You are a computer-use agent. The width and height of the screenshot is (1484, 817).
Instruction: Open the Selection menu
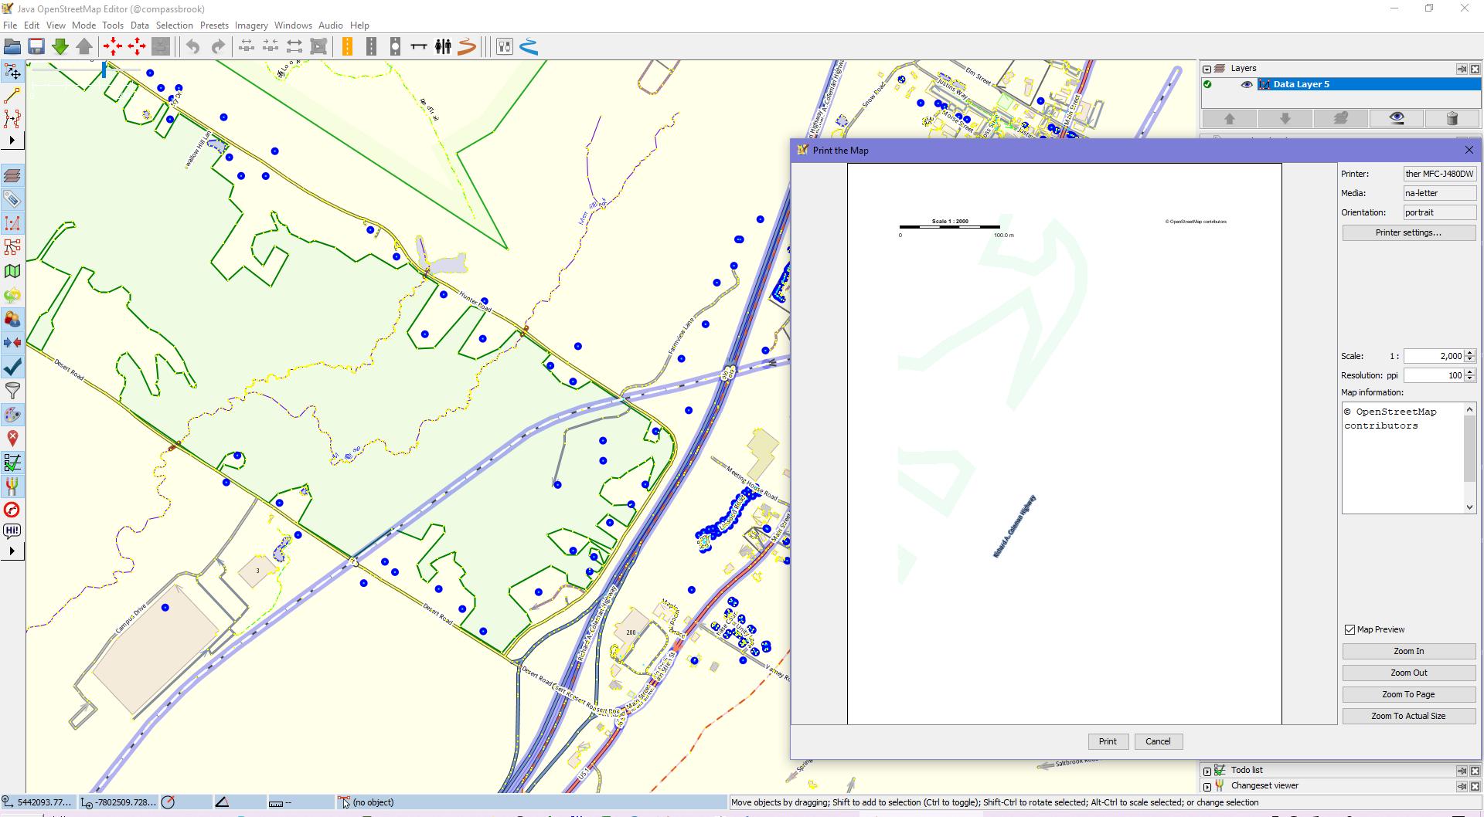pos(174,25)
